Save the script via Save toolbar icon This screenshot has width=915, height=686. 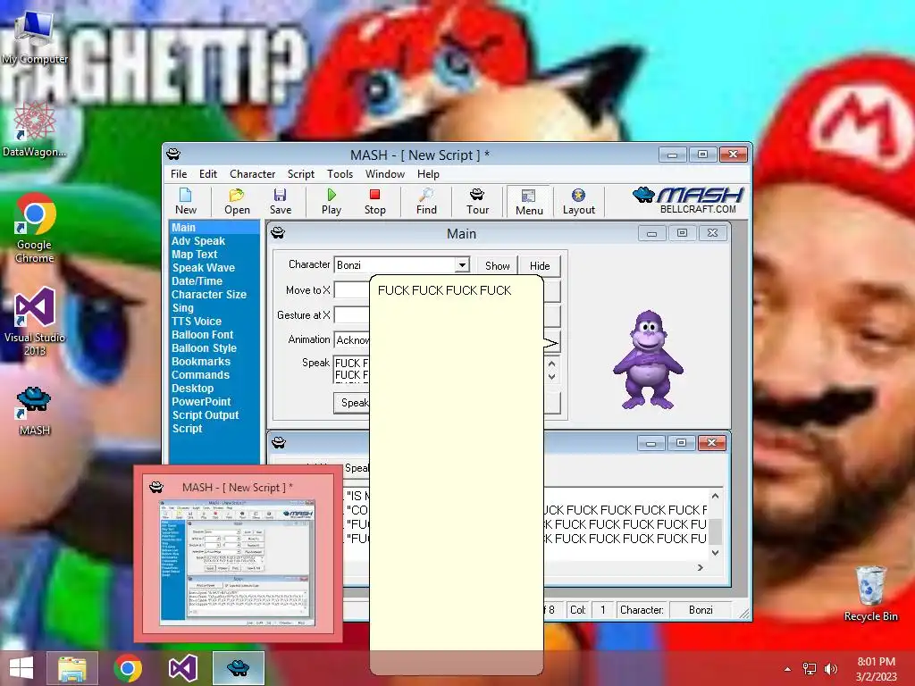tap(280, 201)
